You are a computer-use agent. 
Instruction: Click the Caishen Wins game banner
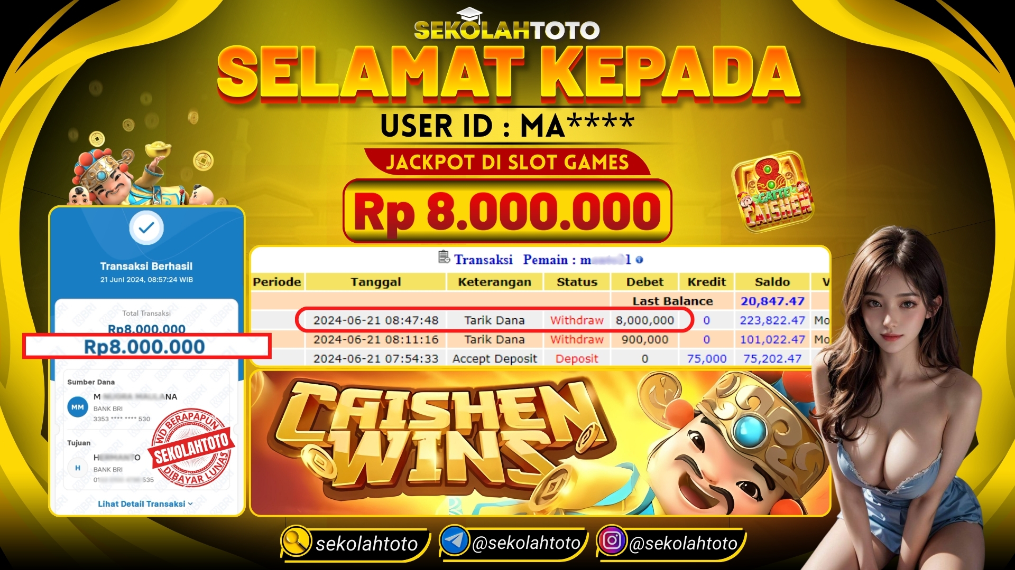(x=540, y=442)
